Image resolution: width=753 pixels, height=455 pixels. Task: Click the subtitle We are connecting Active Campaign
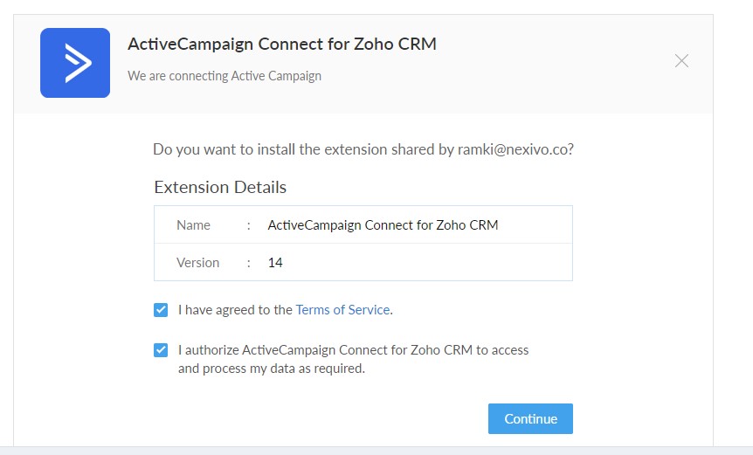[x=225, y=76]
